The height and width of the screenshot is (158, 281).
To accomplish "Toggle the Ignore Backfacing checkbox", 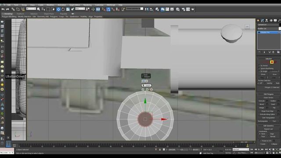I will (259, 68).
